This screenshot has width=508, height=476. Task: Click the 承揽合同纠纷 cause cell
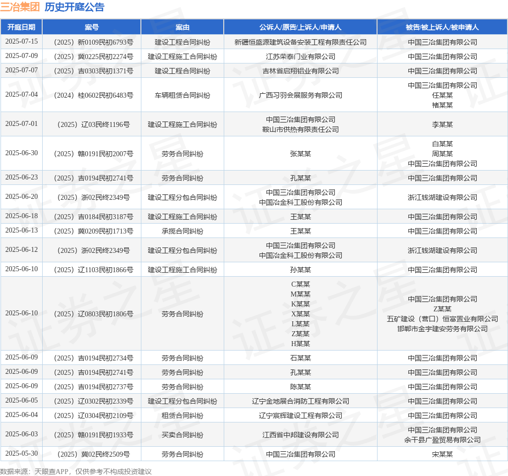183,231
